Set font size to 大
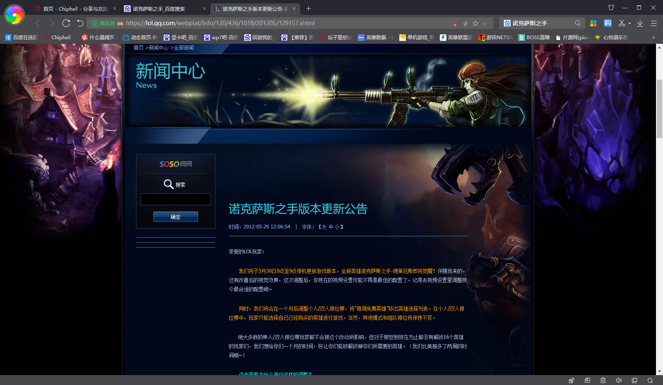Screen dimensions: 663x385 click(324, 227)
